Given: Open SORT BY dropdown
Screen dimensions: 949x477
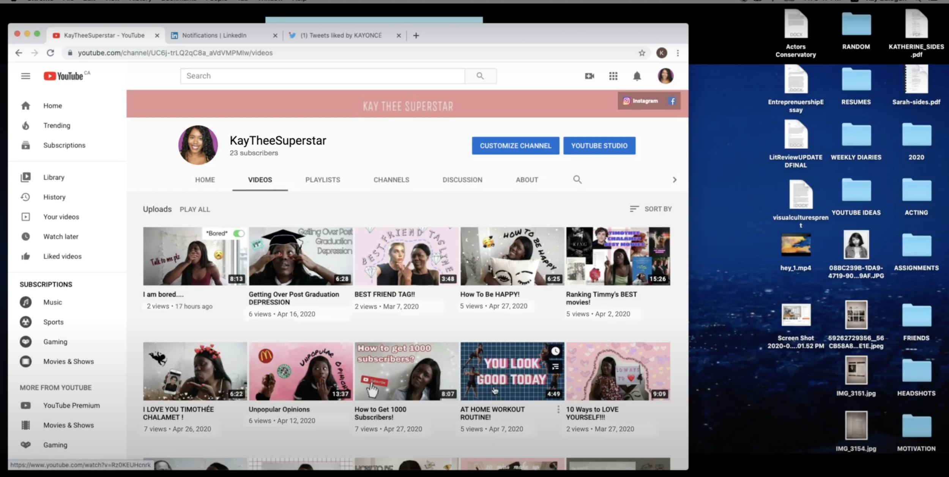Looking at the screenshot, I should tap(651, 209).
